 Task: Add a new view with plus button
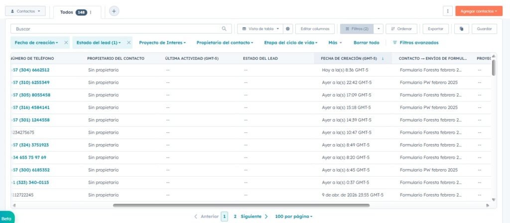coord(114,11)
